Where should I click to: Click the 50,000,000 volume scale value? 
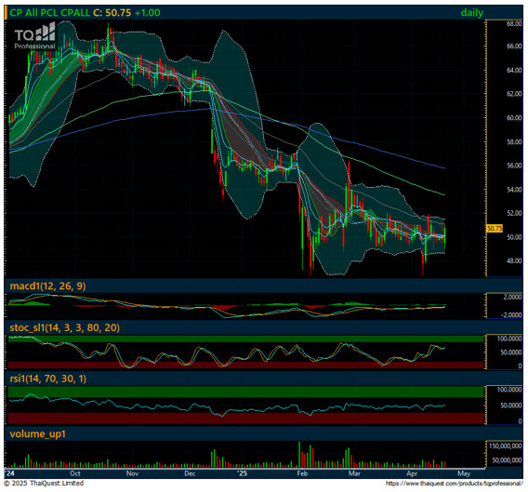click(508, 460)
